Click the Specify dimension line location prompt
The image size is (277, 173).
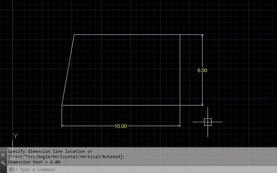click(50, 151)
